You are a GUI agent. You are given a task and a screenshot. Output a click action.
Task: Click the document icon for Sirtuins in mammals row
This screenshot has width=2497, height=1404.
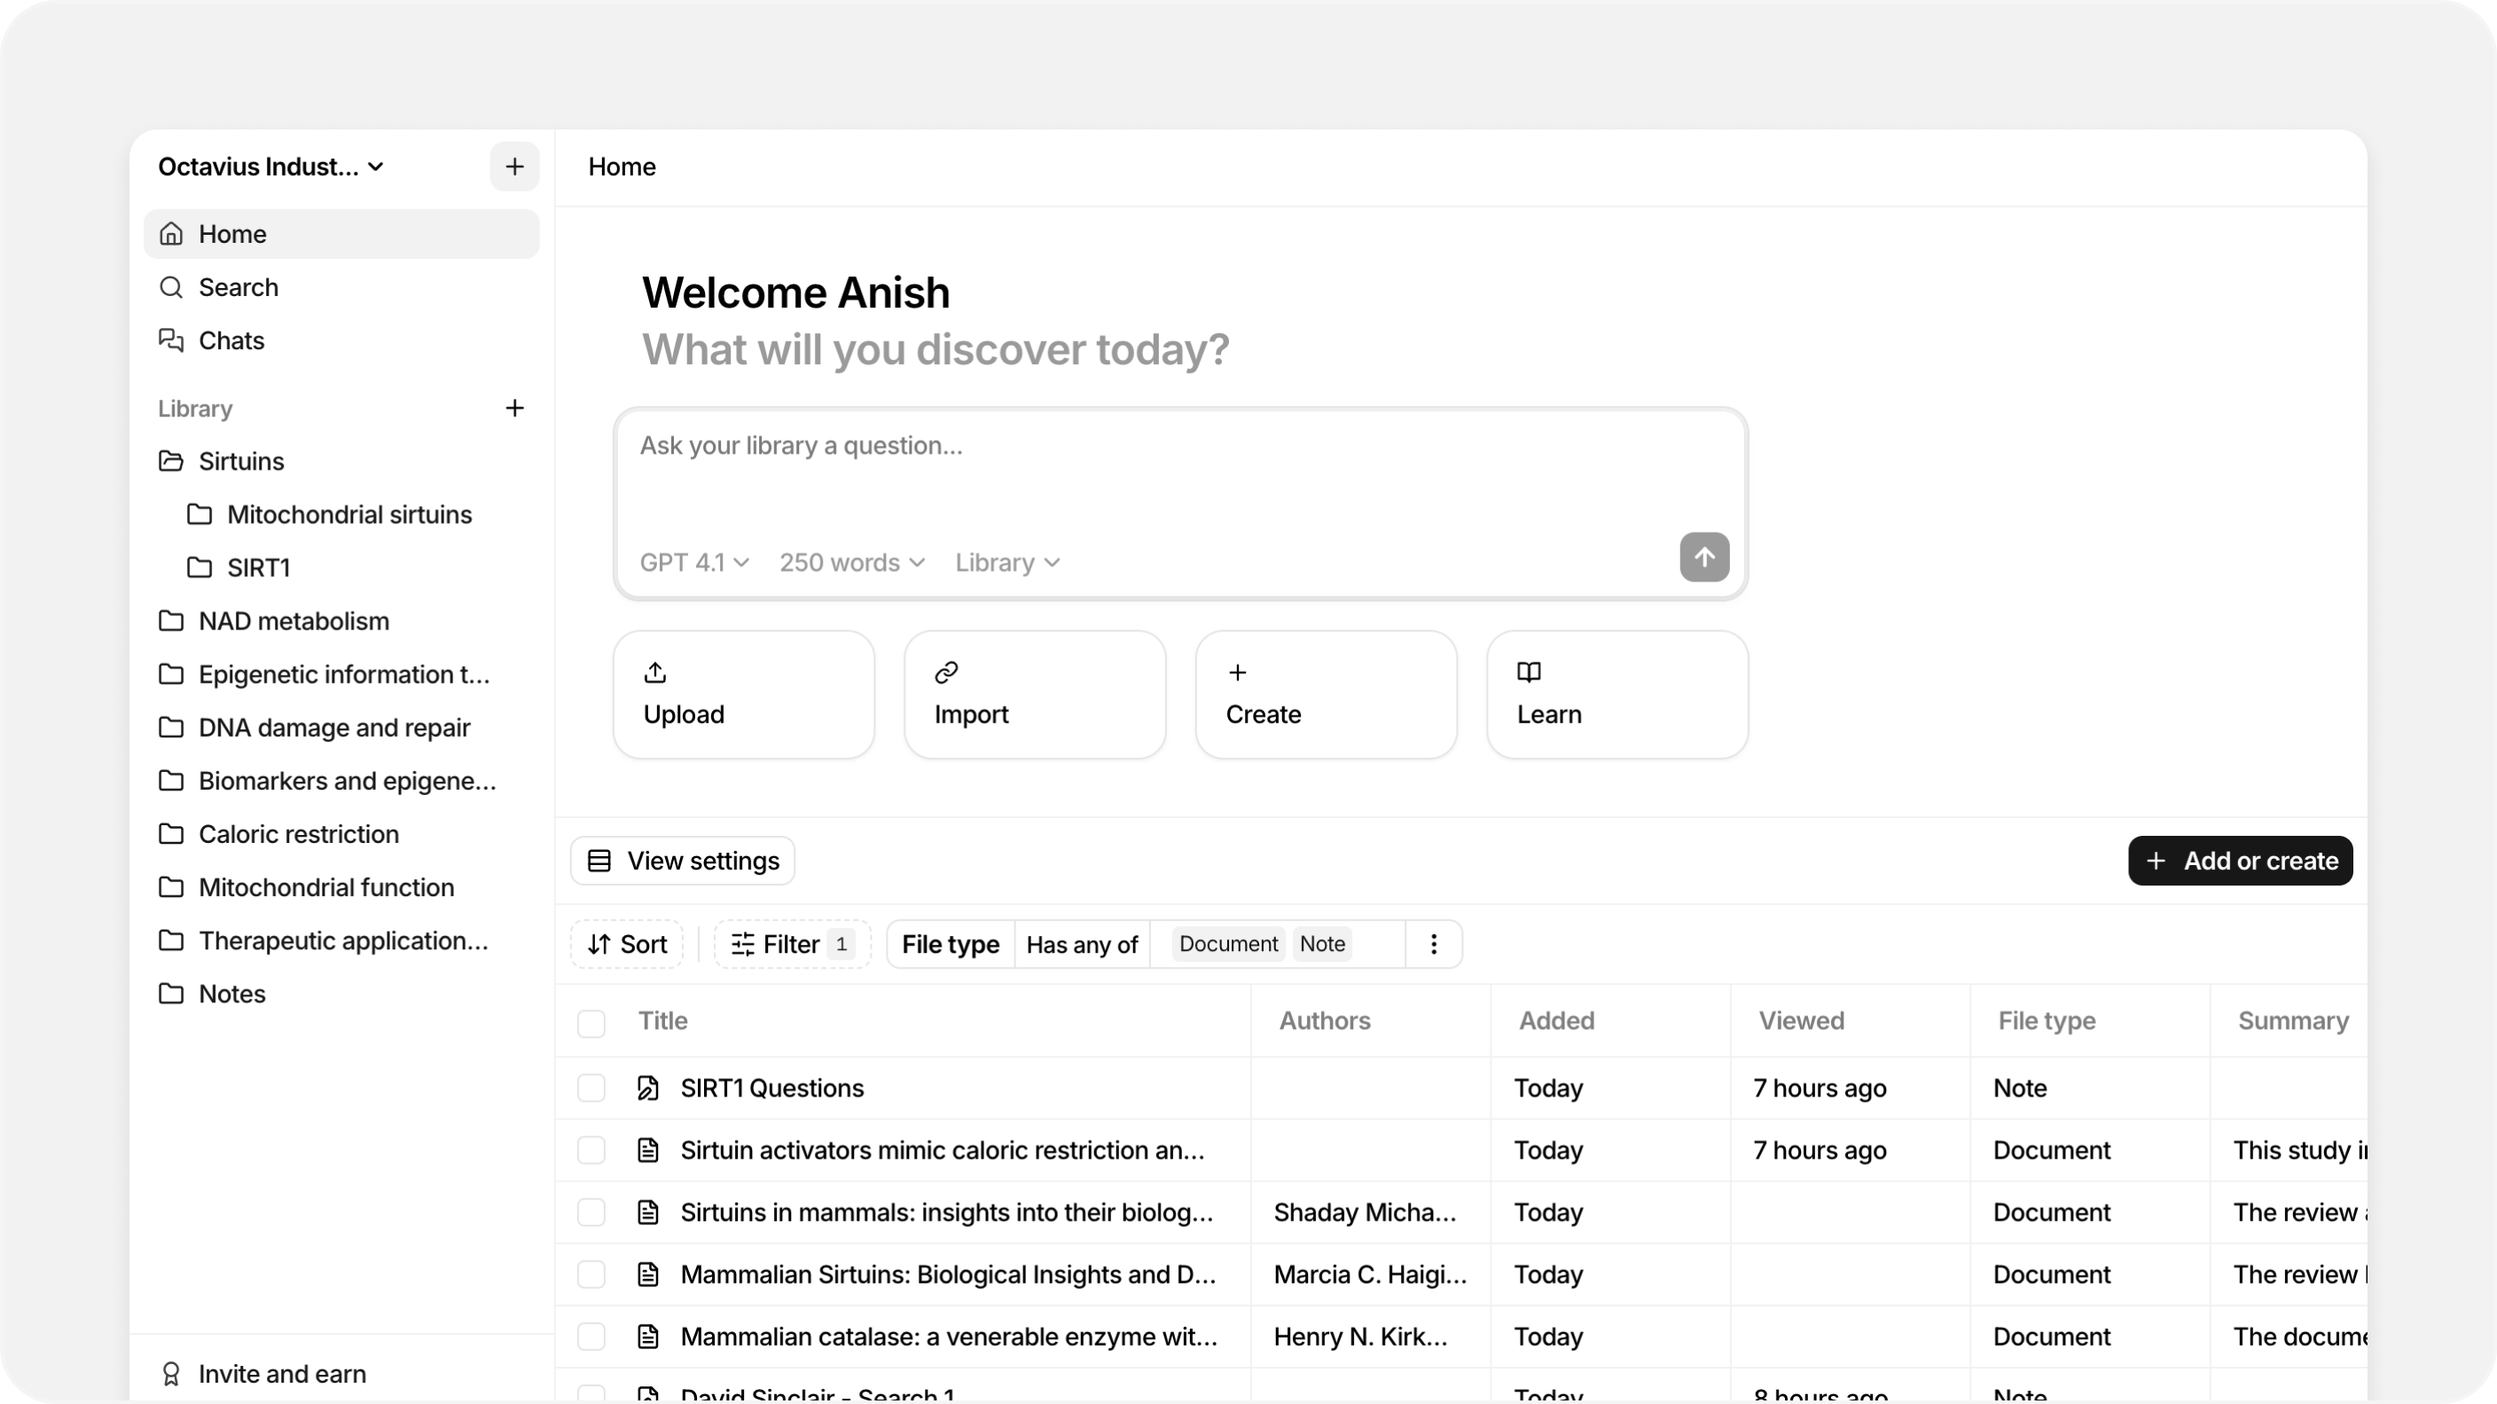coord(648,1213)
